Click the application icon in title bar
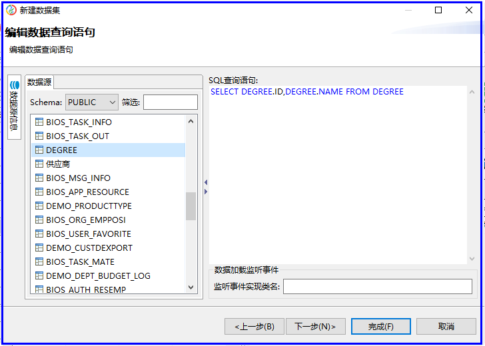This screenshot has width=485, height=346. click(11, 10)
